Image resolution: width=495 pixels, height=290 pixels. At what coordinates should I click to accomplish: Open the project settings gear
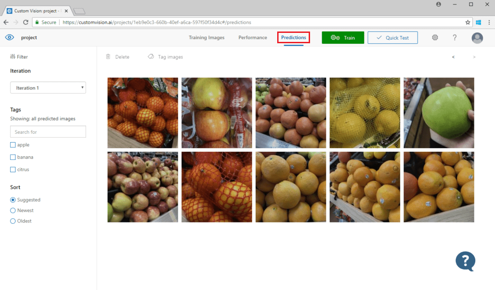click(x=435, y=37)
